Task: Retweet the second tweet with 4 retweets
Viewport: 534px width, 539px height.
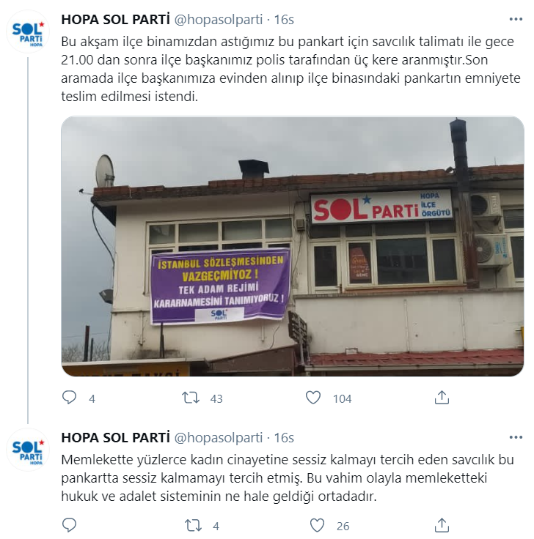Action: pos(193,525)
